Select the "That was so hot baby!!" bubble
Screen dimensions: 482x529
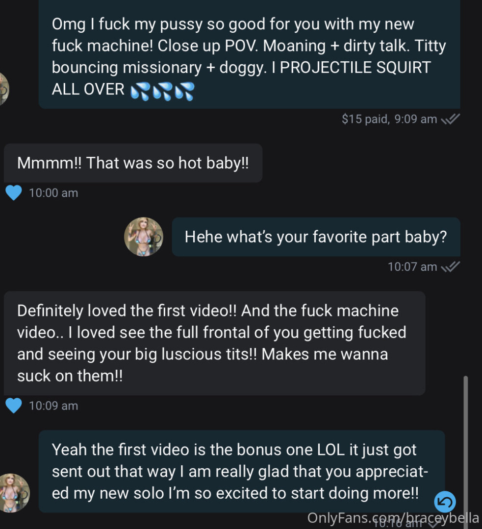pyautogui.click(x=133, y=163)
